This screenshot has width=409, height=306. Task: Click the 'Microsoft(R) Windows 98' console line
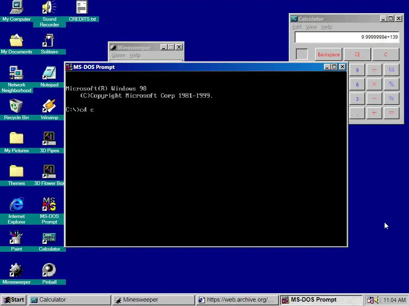[x=106, y=88]
